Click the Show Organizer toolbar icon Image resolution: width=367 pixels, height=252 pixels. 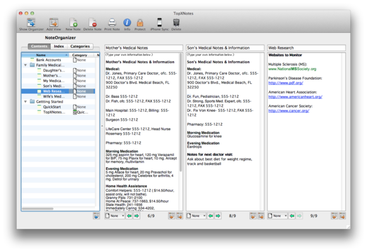tap(31, 23)
